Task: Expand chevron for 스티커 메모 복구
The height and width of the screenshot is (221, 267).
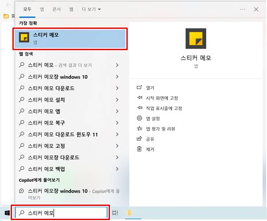Action: point(117,122)
